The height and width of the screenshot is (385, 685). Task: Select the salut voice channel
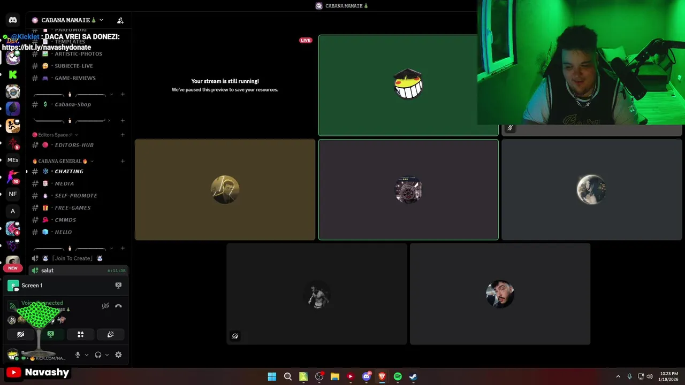(x=78, y=271)
